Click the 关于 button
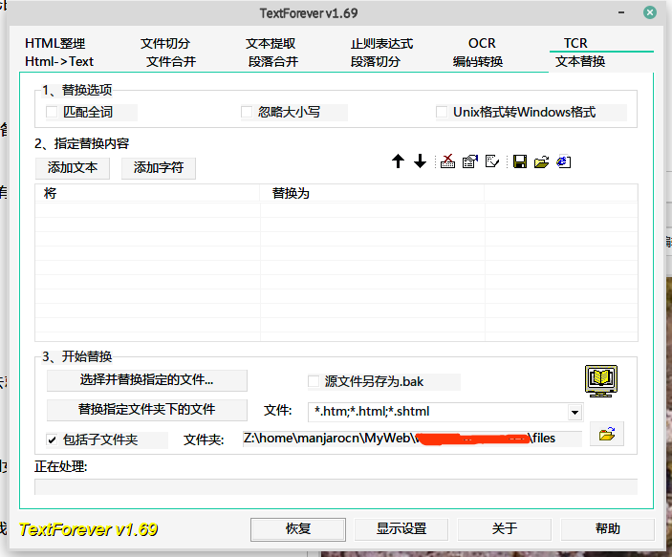The height and width of the screenshot is (557, 672). pyautogui.click(x=505, y=529)
